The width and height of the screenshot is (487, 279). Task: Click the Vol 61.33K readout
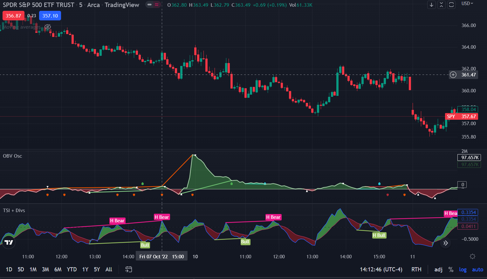pyautogui.click(x=301, y=5)
